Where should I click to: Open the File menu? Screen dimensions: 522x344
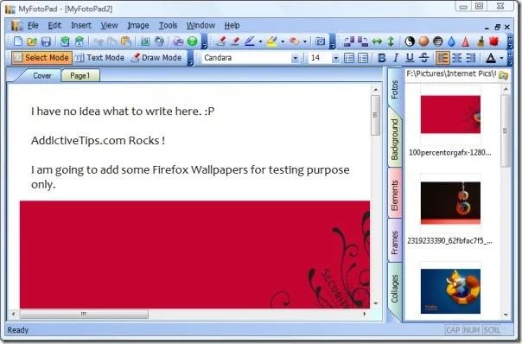click(33, 25)
